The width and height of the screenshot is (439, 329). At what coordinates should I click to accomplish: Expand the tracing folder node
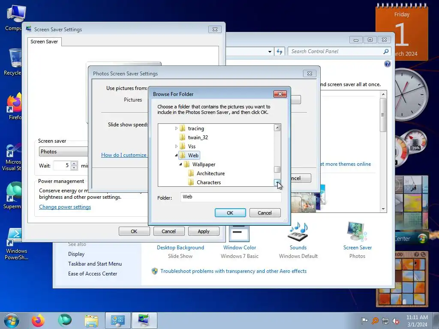pyautogui.click(x=176, y=129)
